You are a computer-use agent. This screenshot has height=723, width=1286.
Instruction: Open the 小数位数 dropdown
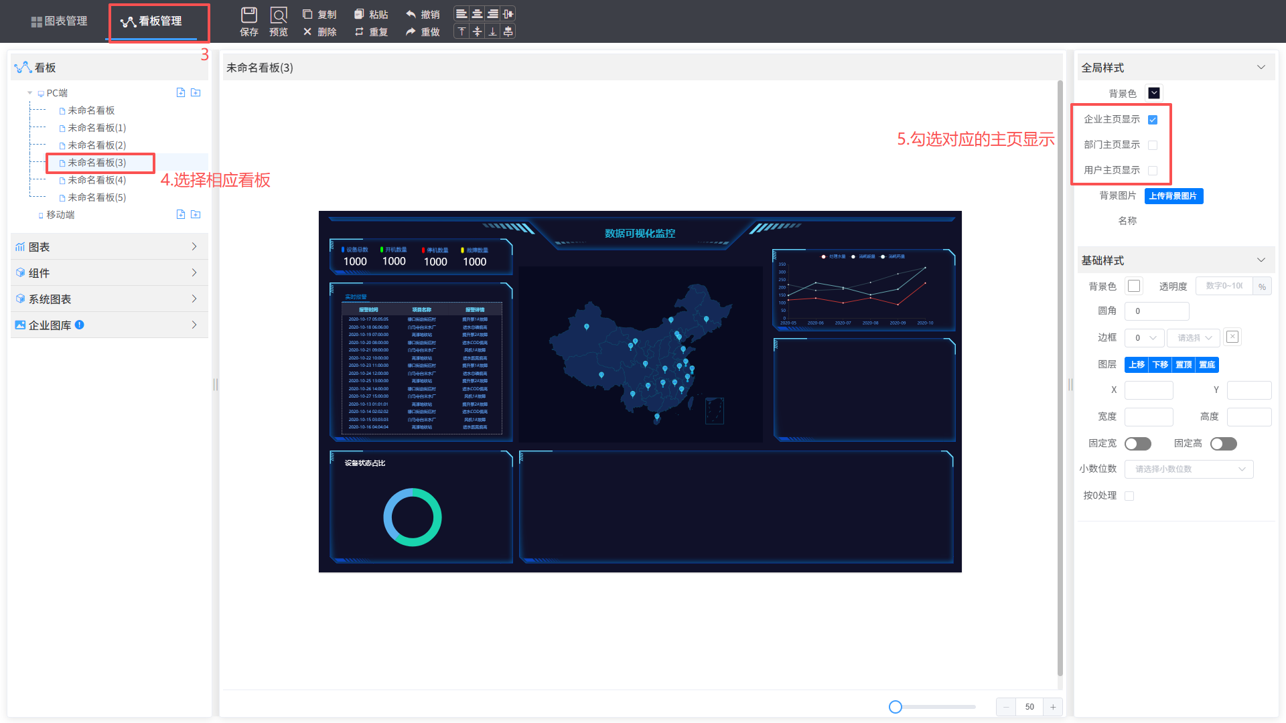tap(1188, 469)
